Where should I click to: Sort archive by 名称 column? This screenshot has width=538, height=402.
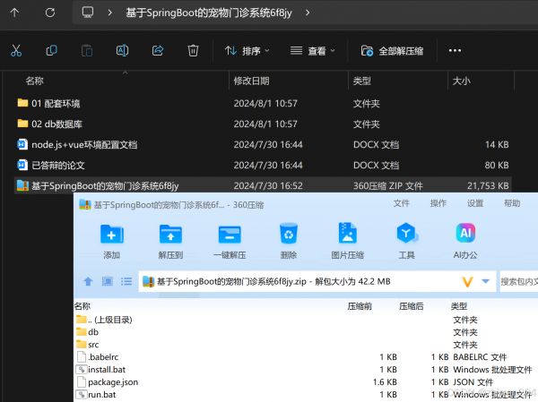(82, 306)
